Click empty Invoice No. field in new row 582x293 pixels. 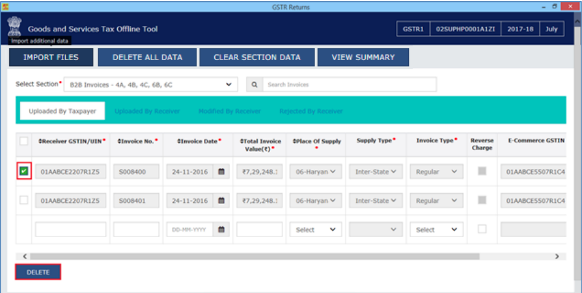(136, 230)
